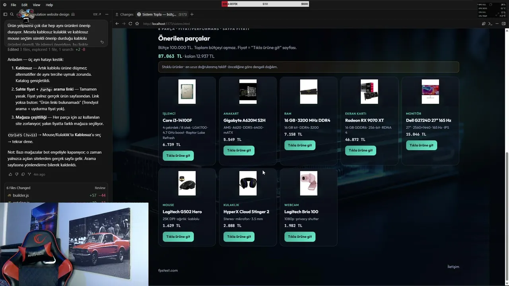Click the total price '87.063 TL'

(x=170, y=56)
